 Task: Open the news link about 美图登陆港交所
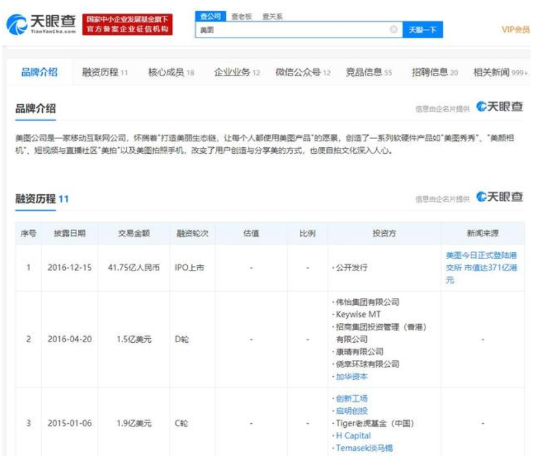pos(481,268)
